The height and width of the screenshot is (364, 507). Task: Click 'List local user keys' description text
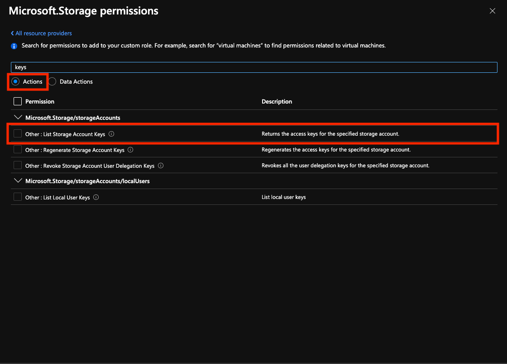pos(283,197)
